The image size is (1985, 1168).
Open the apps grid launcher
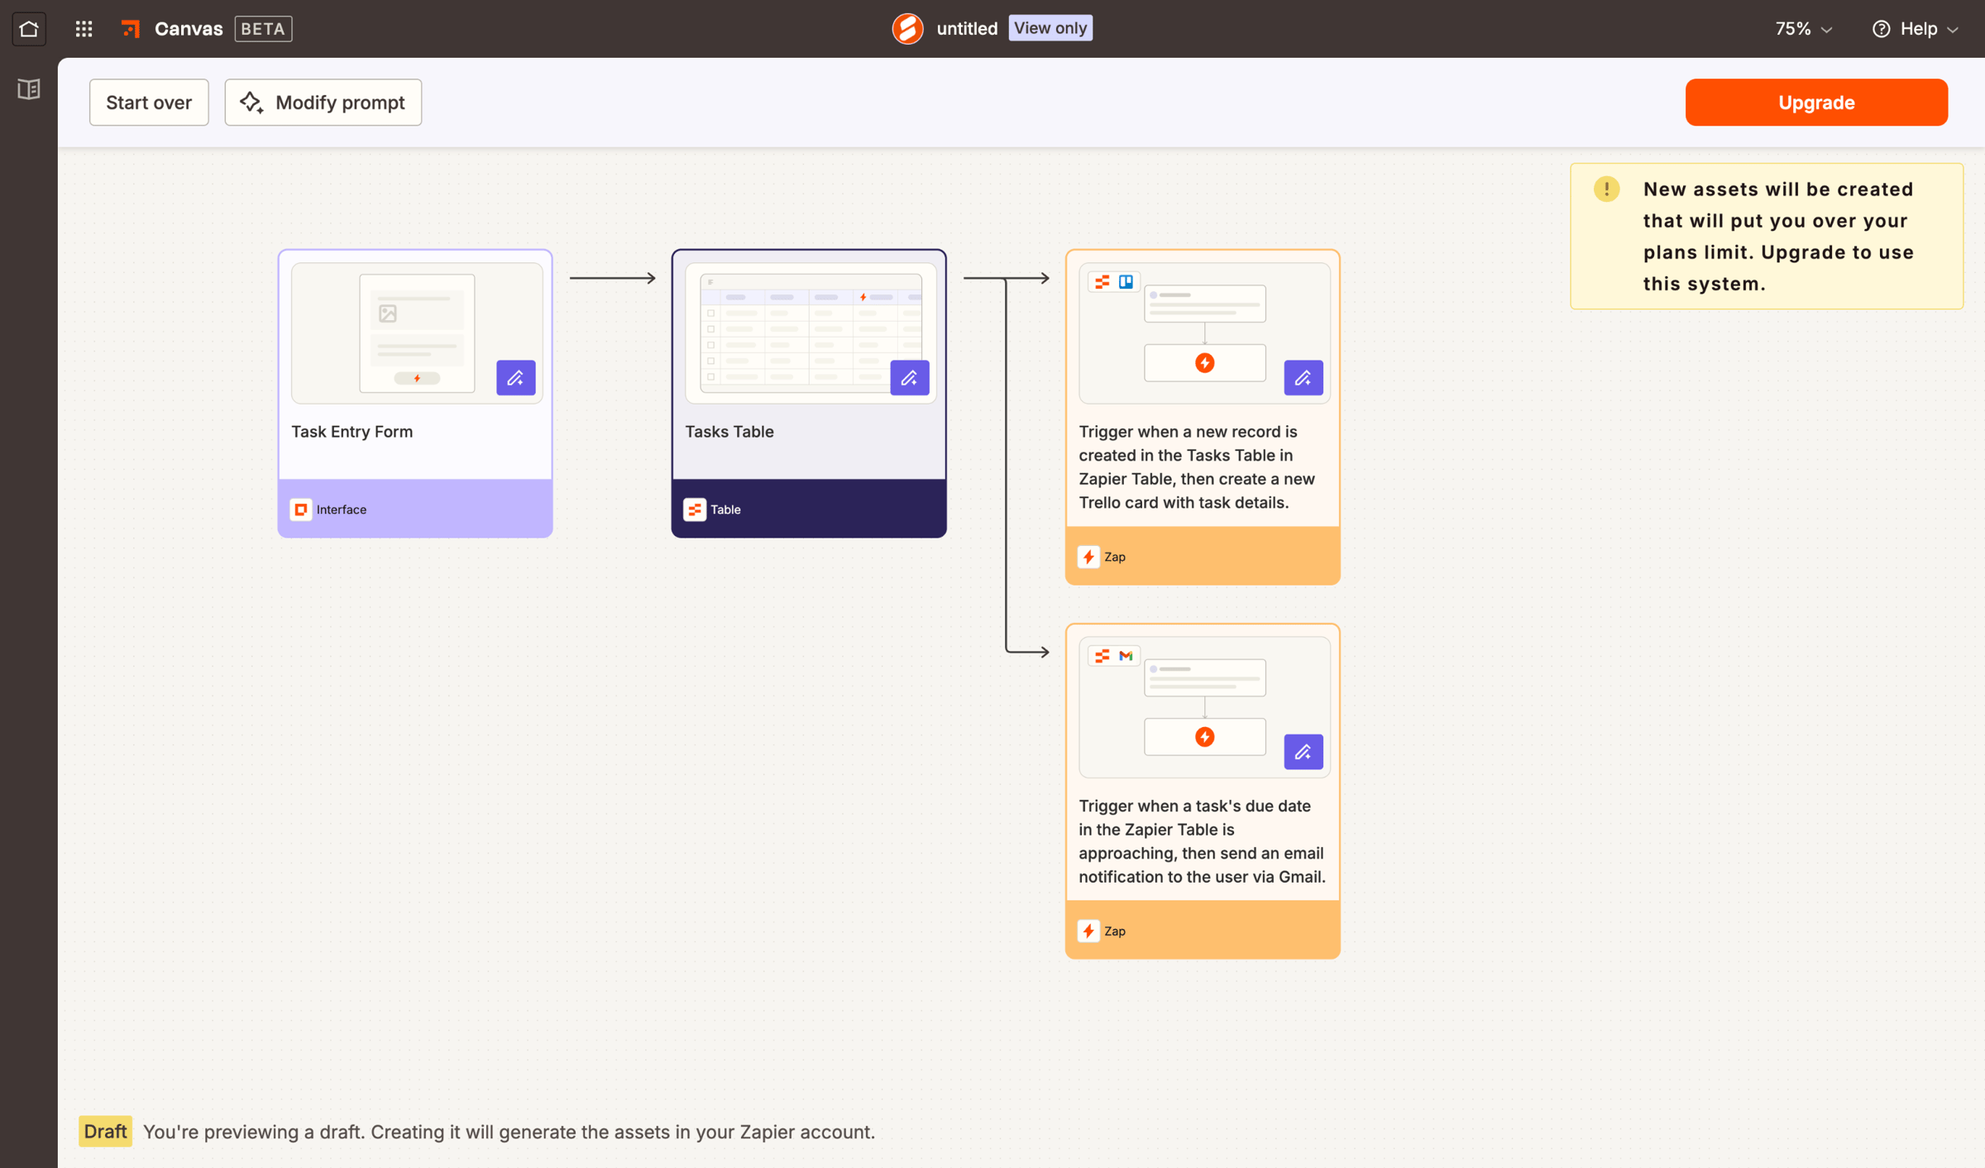84,29
